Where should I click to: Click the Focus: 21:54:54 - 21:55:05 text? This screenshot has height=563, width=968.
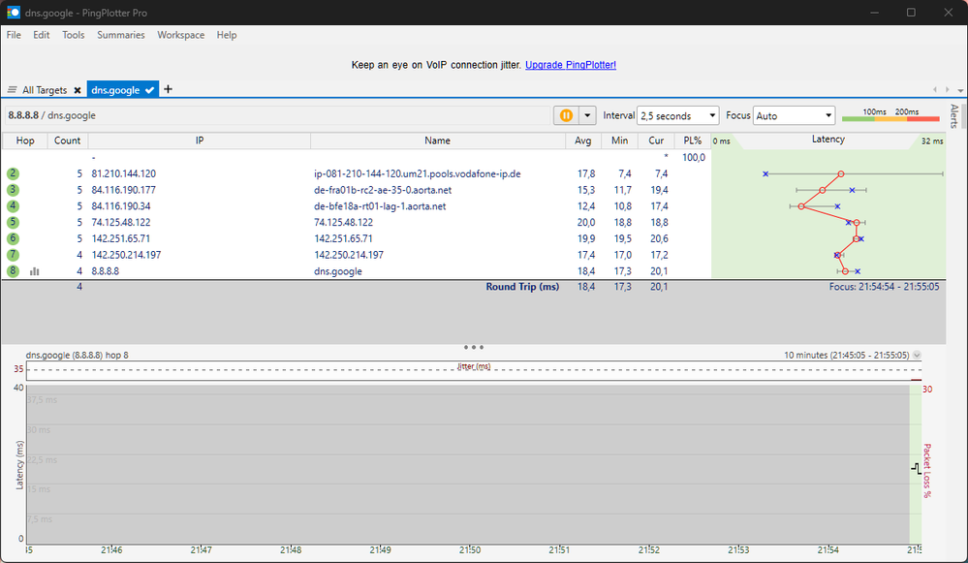pyautogui.click(x=884, y=287)
